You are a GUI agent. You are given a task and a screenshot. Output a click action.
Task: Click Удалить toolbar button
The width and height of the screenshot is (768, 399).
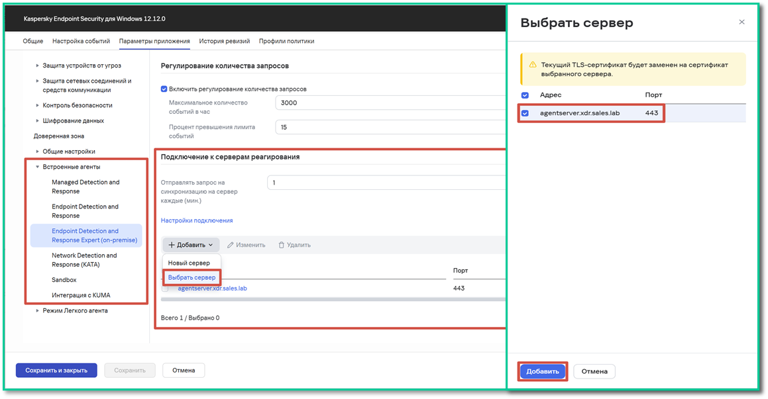click(x=294, y=245)
